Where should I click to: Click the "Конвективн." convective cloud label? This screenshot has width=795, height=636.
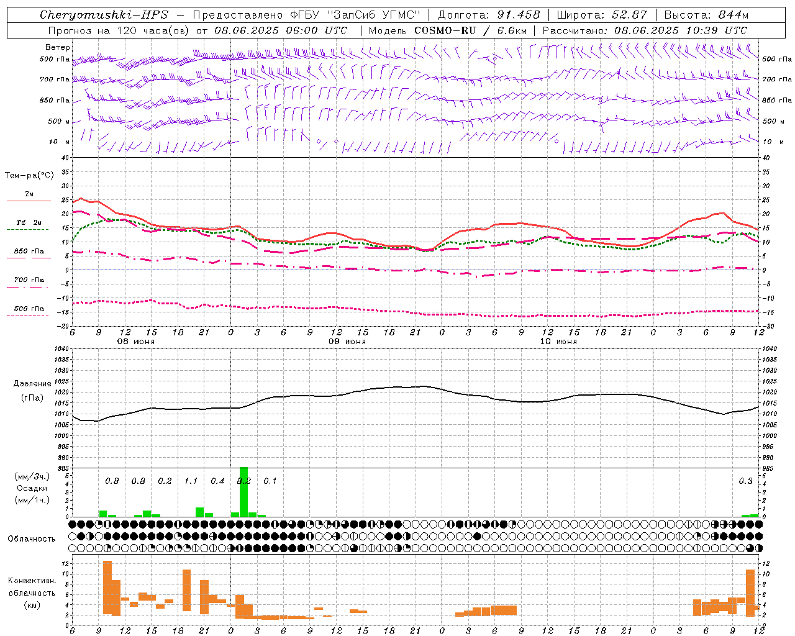pos(32,581)
